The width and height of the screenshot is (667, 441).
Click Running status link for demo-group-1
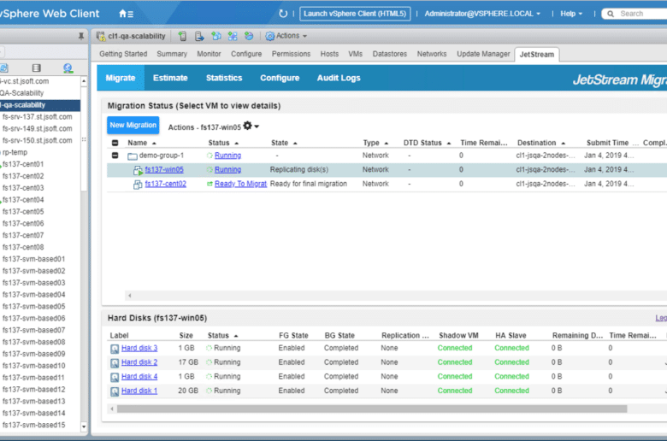[x=227, y=156]
